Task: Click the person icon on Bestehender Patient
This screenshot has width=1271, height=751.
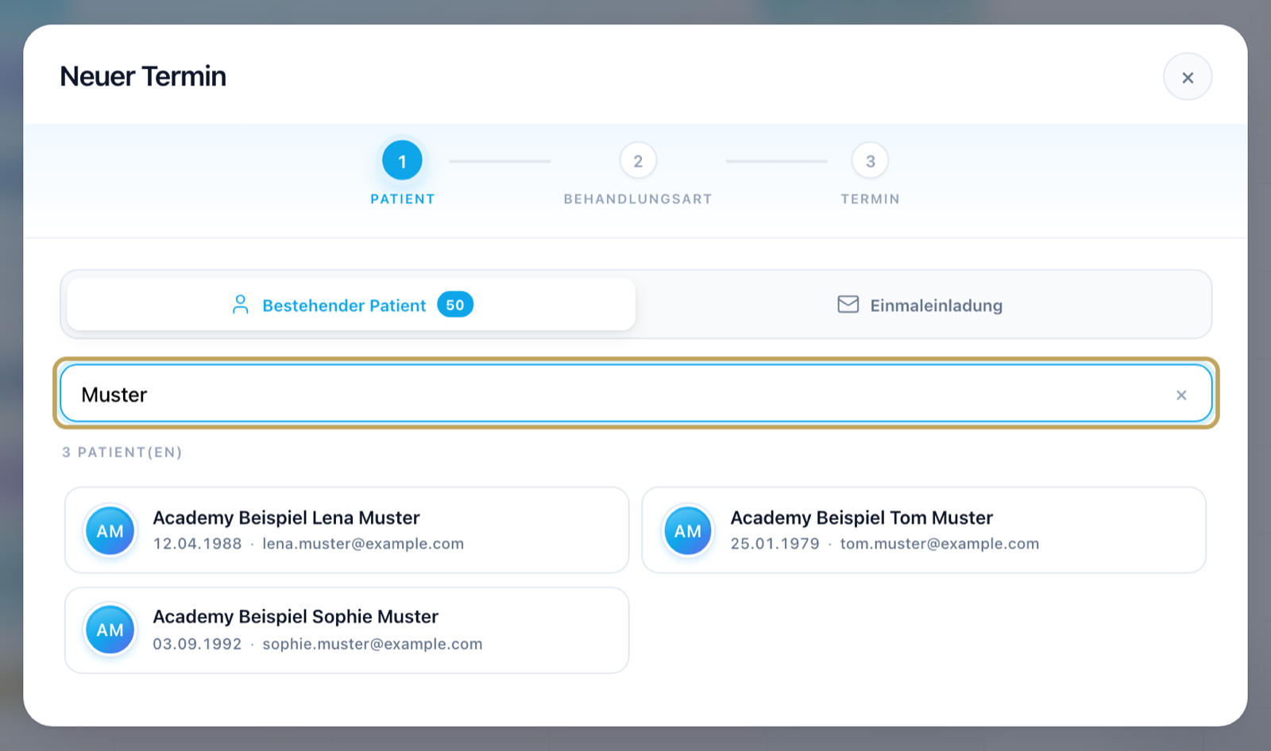Action: pyautogui.click(x=240, y=305)
